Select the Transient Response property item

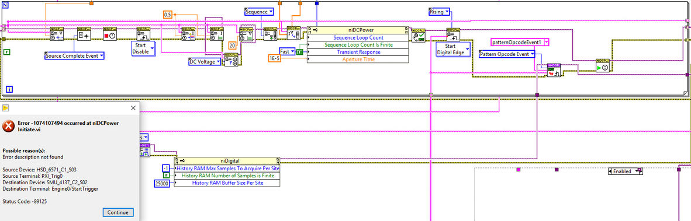(358, 52)
